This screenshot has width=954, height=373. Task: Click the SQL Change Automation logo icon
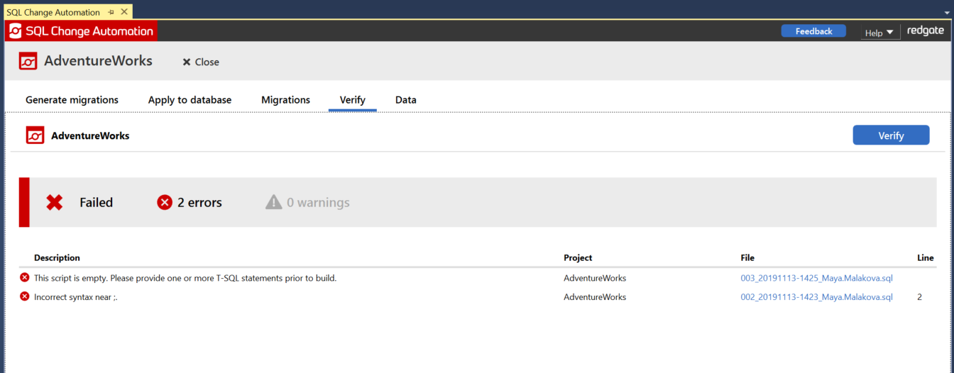tap(14, 31)
